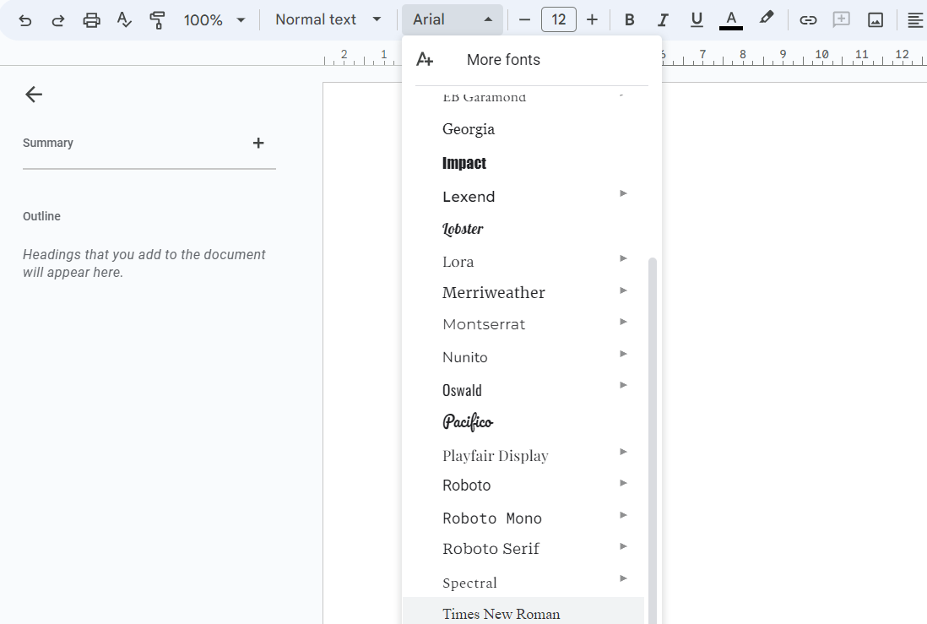Image resolution: width=927 pixels, height=624 pixels.
Task: Open the text alignment icon
Action: (915, 20)
